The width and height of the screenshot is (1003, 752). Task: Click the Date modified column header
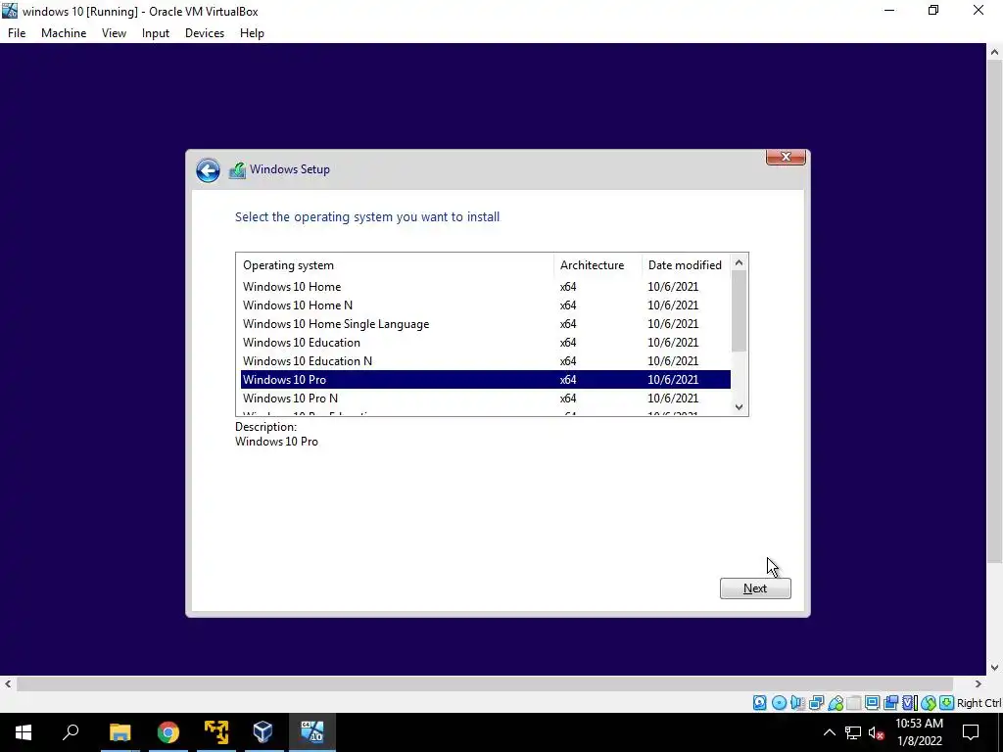[x=686, y=264]
